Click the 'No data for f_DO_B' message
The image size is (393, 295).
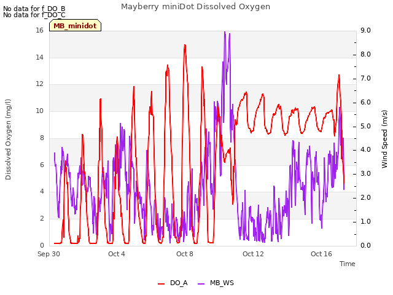coord(34,9)
